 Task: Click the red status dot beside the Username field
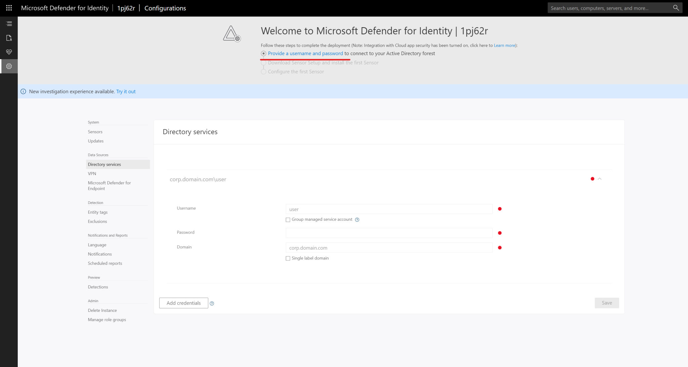(x=500, y=209)
